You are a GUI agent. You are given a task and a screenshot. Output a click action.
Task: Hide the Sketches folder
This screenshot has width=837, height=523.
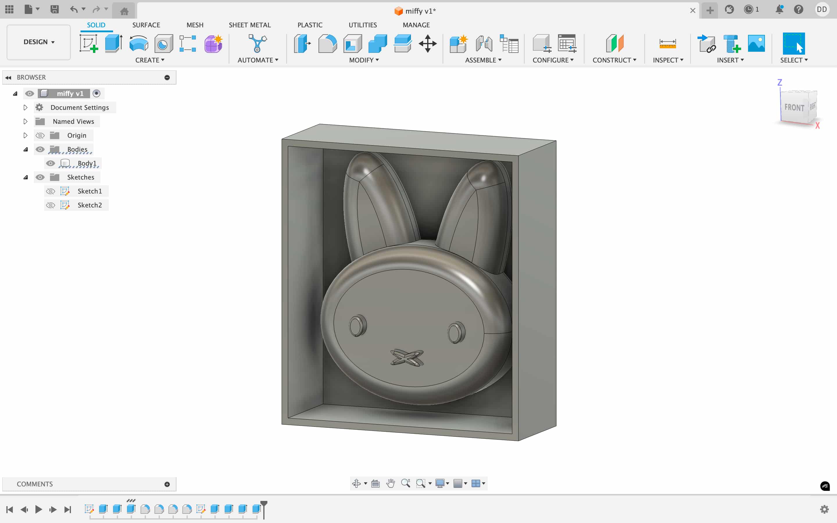(x=40, y=177)
